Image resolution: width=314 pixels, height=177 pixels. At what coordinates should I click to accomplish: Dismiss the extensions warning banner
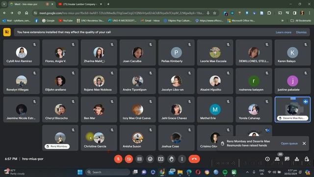pyautogui.click(x=301, y=32)
